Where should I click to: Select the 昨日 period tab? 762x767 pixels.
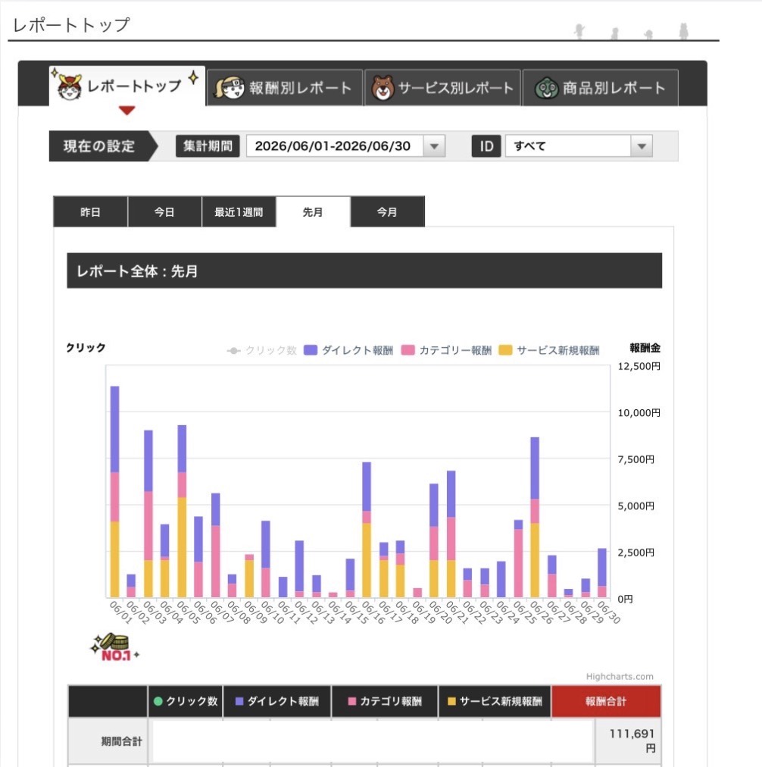[x=90, y=211]
